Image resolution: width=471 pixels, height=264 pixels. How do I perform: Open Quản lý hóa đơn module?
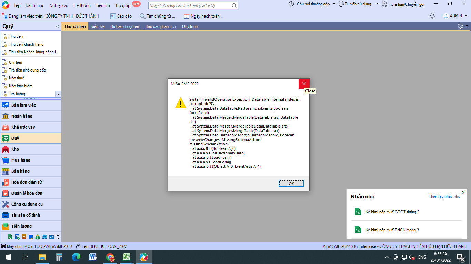coord(31,193)
